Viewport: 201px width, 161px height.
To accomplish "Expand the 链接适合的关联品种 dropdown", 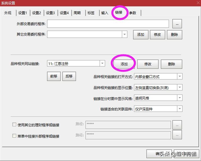I will [180, 109].
